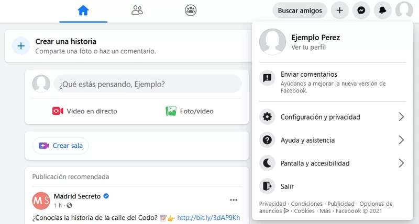Open the Madrid Secreto page name
The height and width of the screenshot is (224, 419).
[77, 196]
